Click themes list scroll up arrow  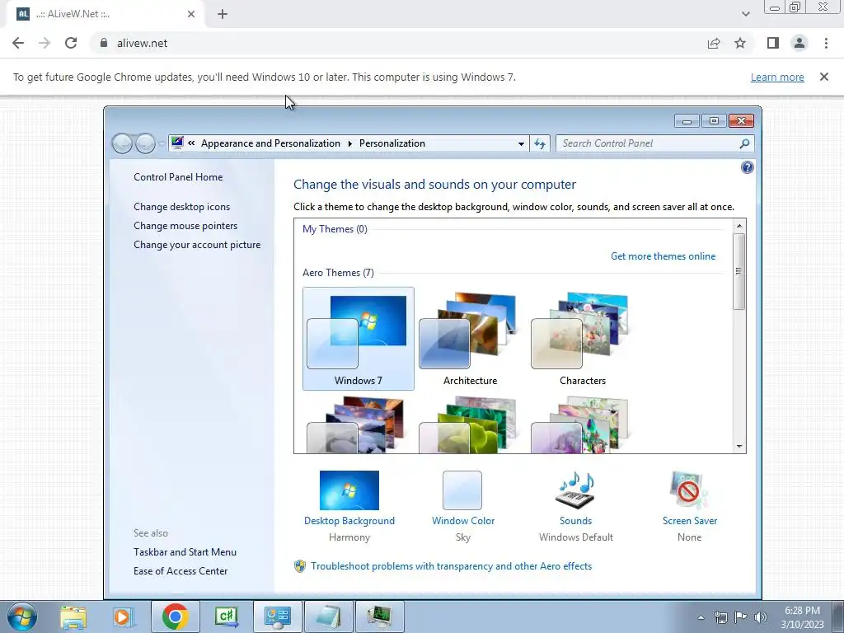[739, 226]
